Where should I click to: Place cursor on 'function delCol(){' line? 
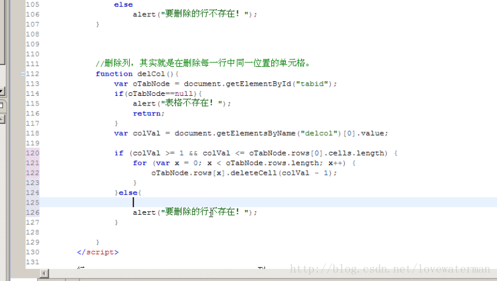coord(137,74)
